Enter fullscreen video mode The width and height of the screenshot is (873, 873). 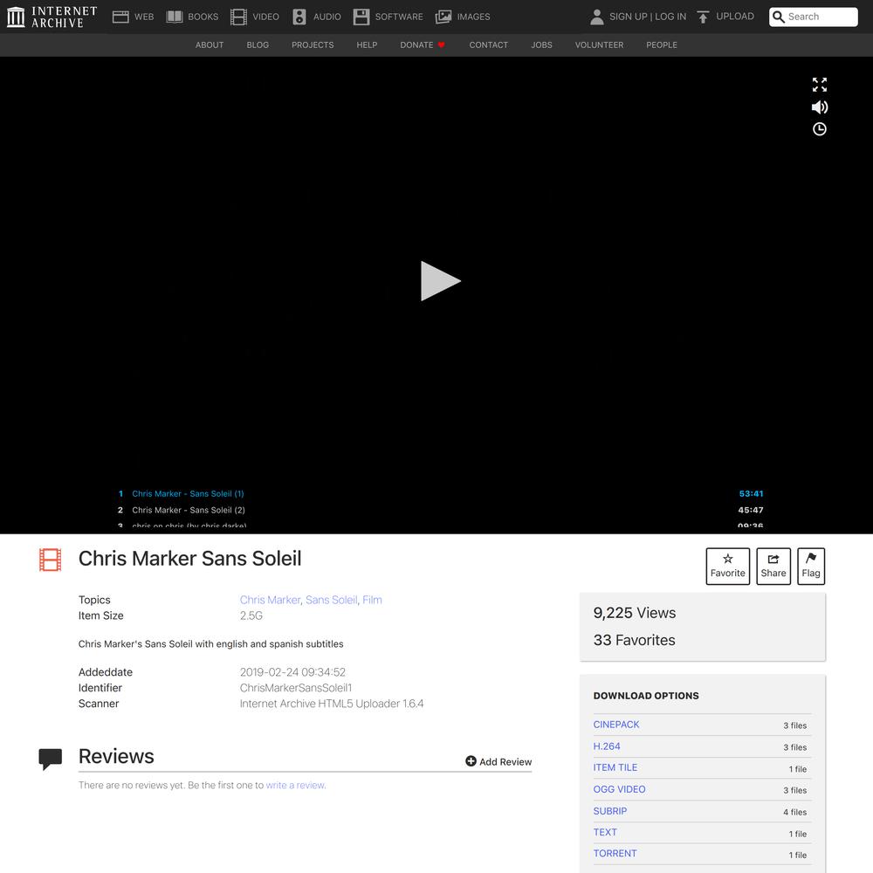819,85
